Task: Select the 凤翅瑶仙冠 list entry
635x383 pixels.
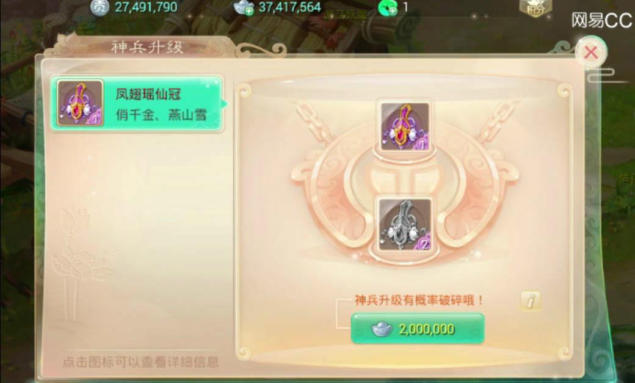Action: tap(137, 104)
